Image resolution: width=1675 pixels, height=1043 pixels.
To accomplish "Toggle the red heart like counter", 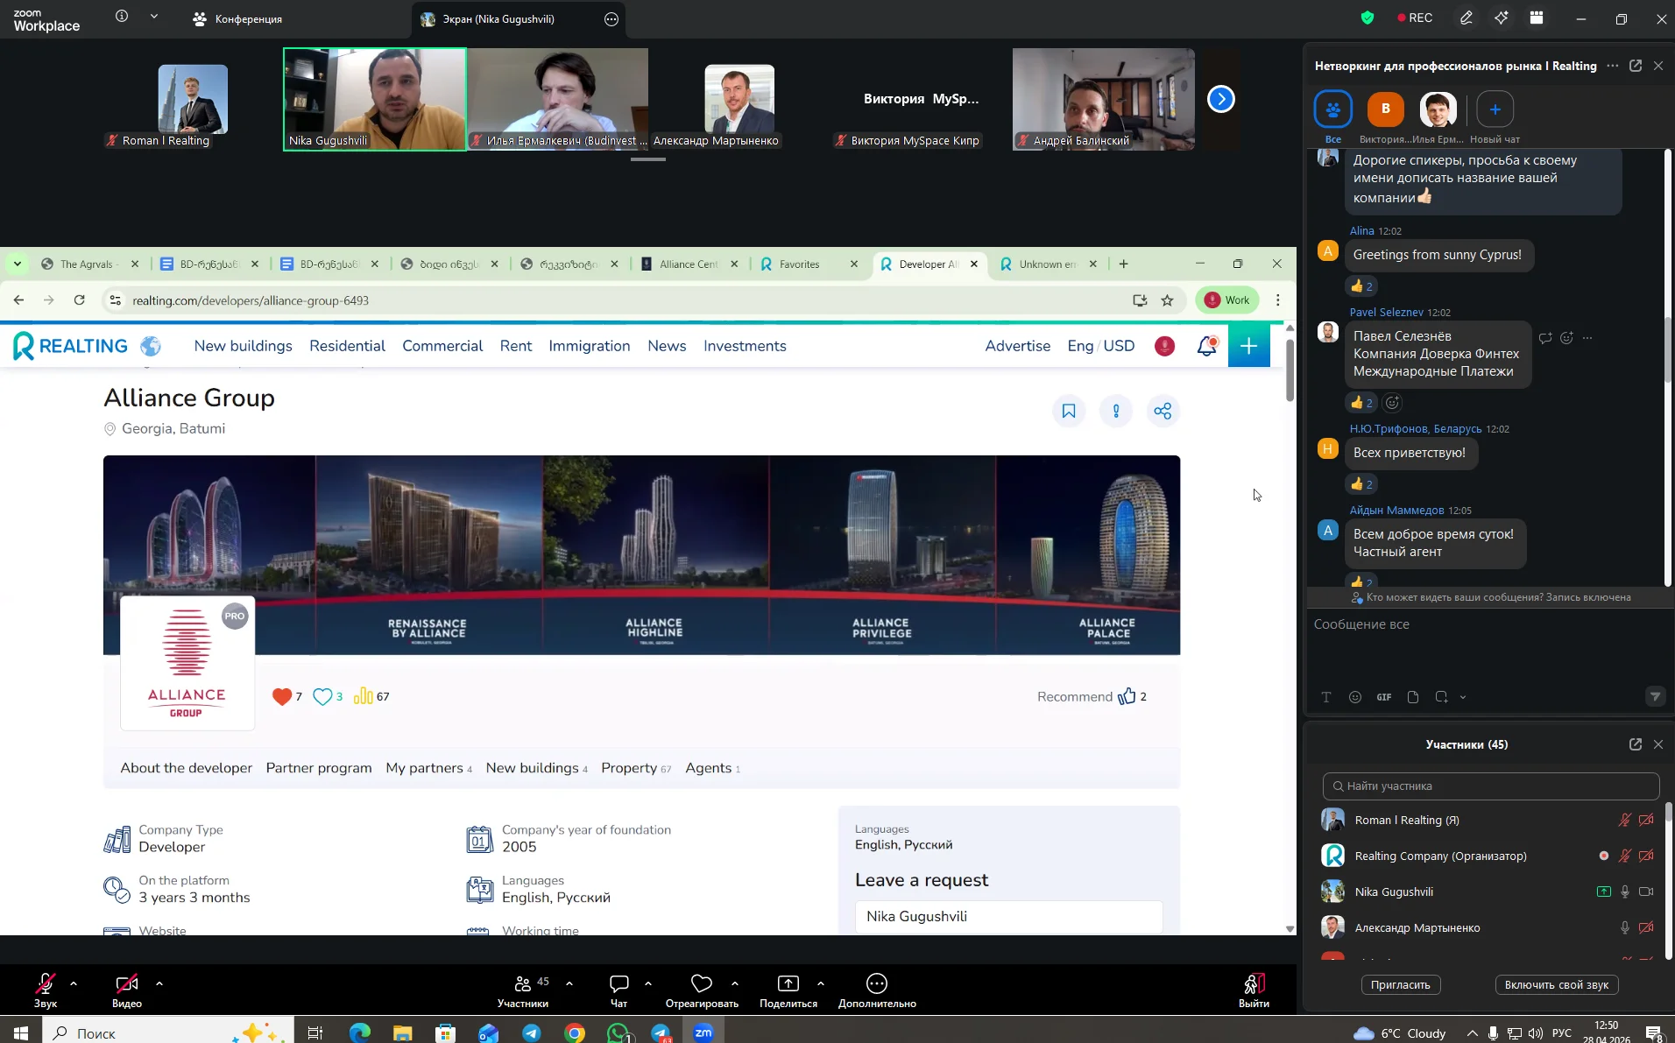I will tap(287, 697).
